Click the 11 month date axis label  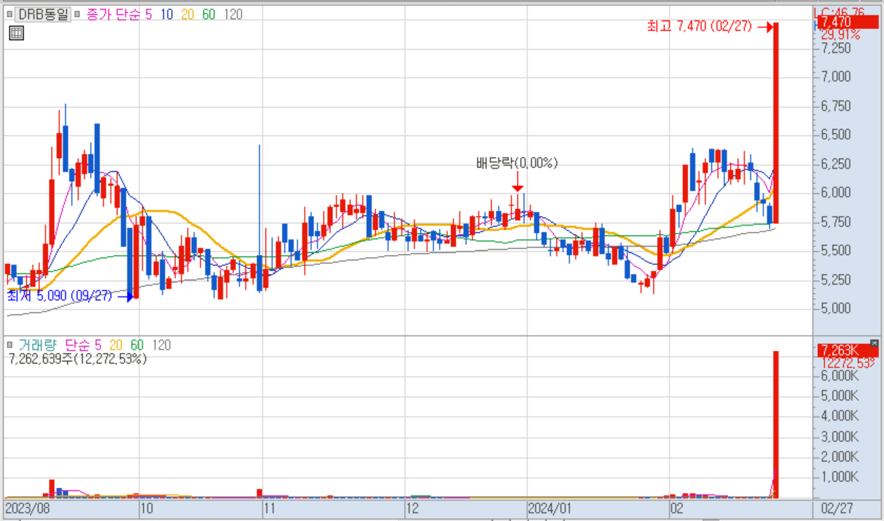pyautogui.click(x=270, y=508)
